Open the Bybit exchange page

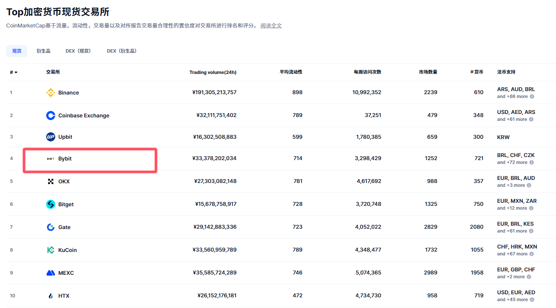[x=65, y=159]
